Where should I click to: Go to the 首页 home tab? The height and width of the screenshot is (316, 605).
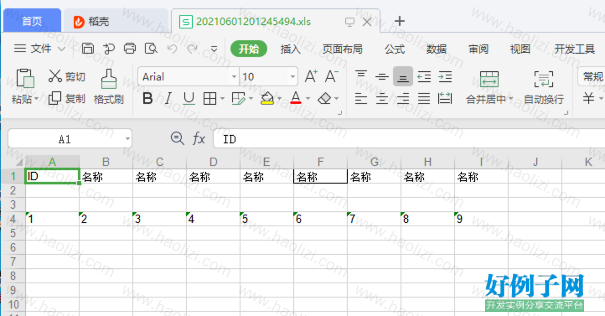[32, 21]
